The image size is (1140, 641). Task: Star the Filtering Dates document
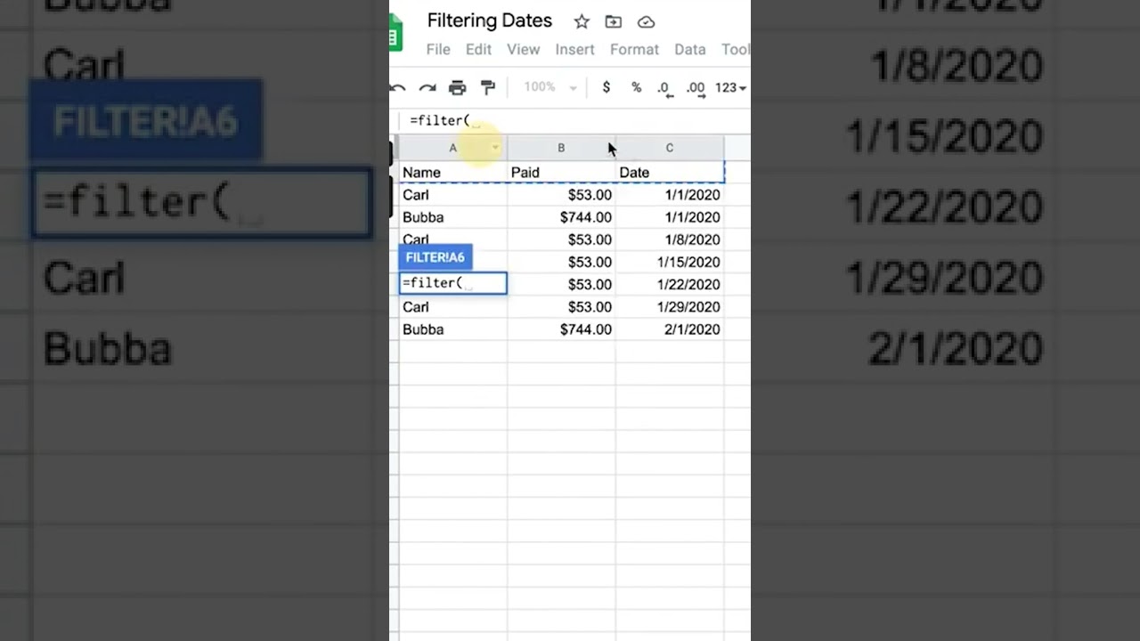(x=582, y=21)
